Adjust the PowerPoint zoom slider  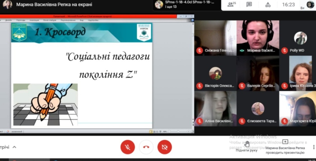[x=178, y=132]
